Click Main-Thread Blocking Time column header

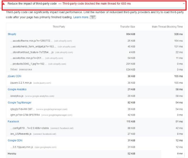click(167, 27)
